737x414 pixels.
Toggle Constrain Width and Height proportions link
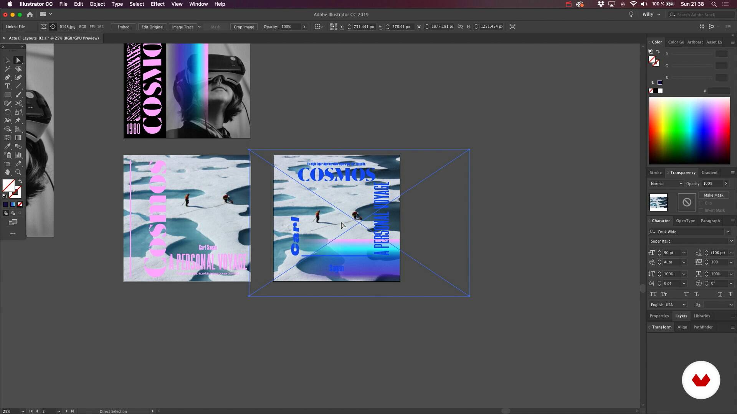coord(460,26)
